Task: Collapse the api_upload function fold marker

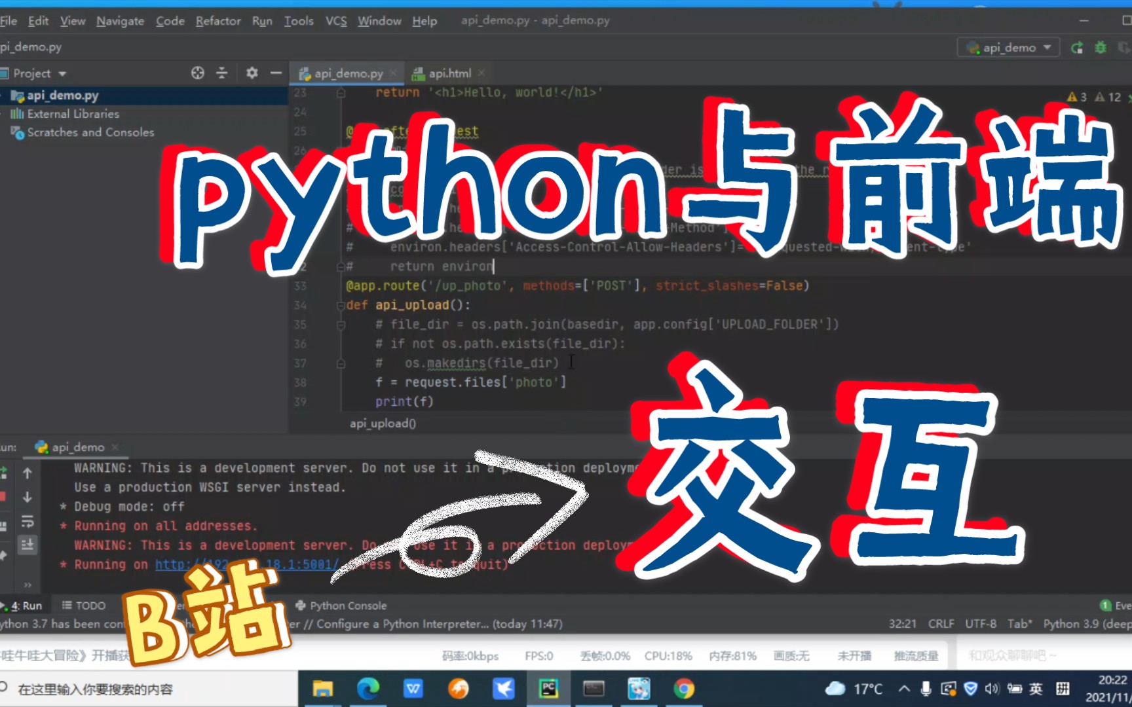Action: click(341, 305)
